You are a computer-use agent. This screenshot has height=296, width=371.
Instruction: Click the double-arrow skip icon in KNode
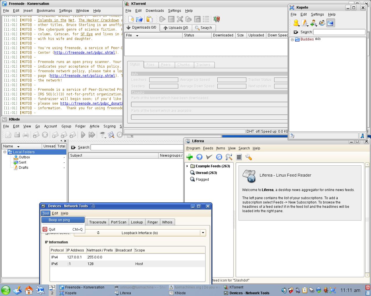[x=92, y=135]
